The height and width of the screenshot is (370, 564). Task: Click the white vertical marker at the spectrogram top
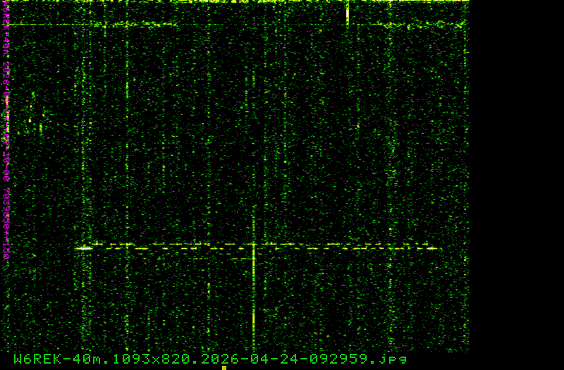(348, 13)
